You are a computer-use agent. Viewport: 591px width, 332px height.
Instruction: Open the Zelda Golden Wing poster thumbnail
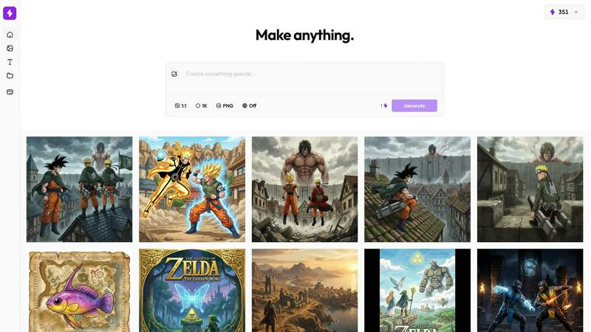(x=192, y=290)
